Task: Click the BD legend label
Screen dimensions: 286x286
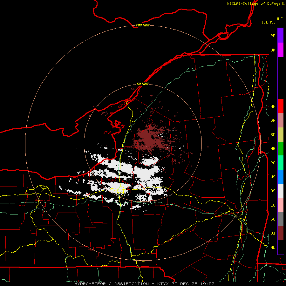Action: pos(273,135)
